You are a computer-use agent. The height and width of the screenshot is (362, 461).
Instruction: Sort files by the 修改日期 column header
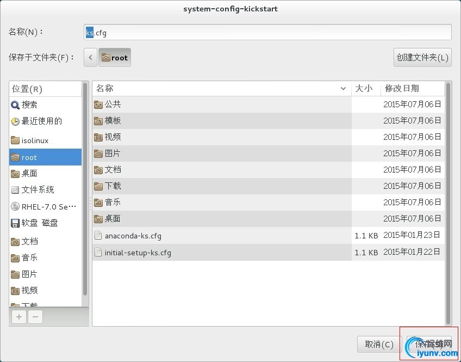(413, 88)
